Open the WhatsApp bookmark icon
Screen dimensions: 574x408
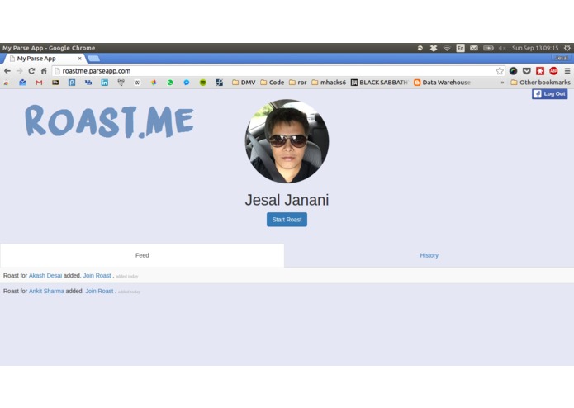coord(170,83)
